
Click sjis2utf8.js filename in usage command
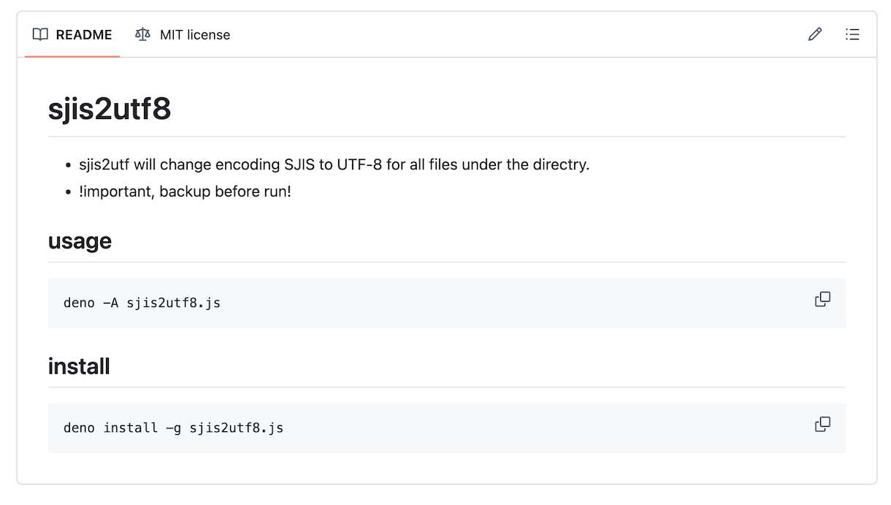(174, 303)
